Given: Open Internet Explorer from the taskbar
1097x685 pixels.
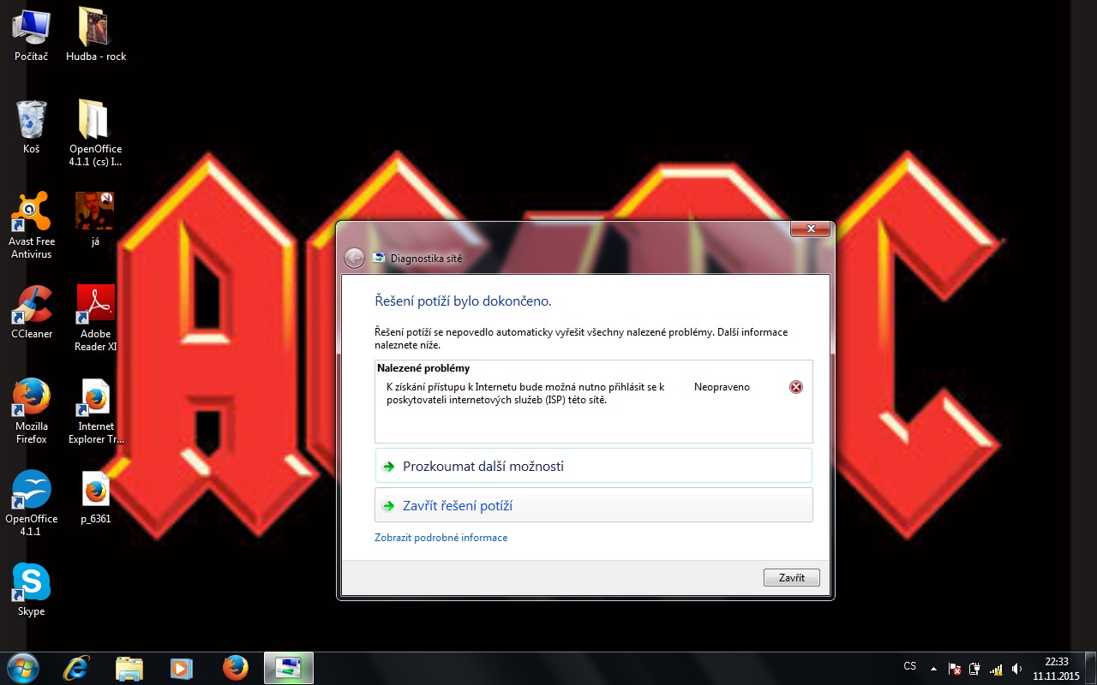Looking at the screenshot, I should coord(75,668).
